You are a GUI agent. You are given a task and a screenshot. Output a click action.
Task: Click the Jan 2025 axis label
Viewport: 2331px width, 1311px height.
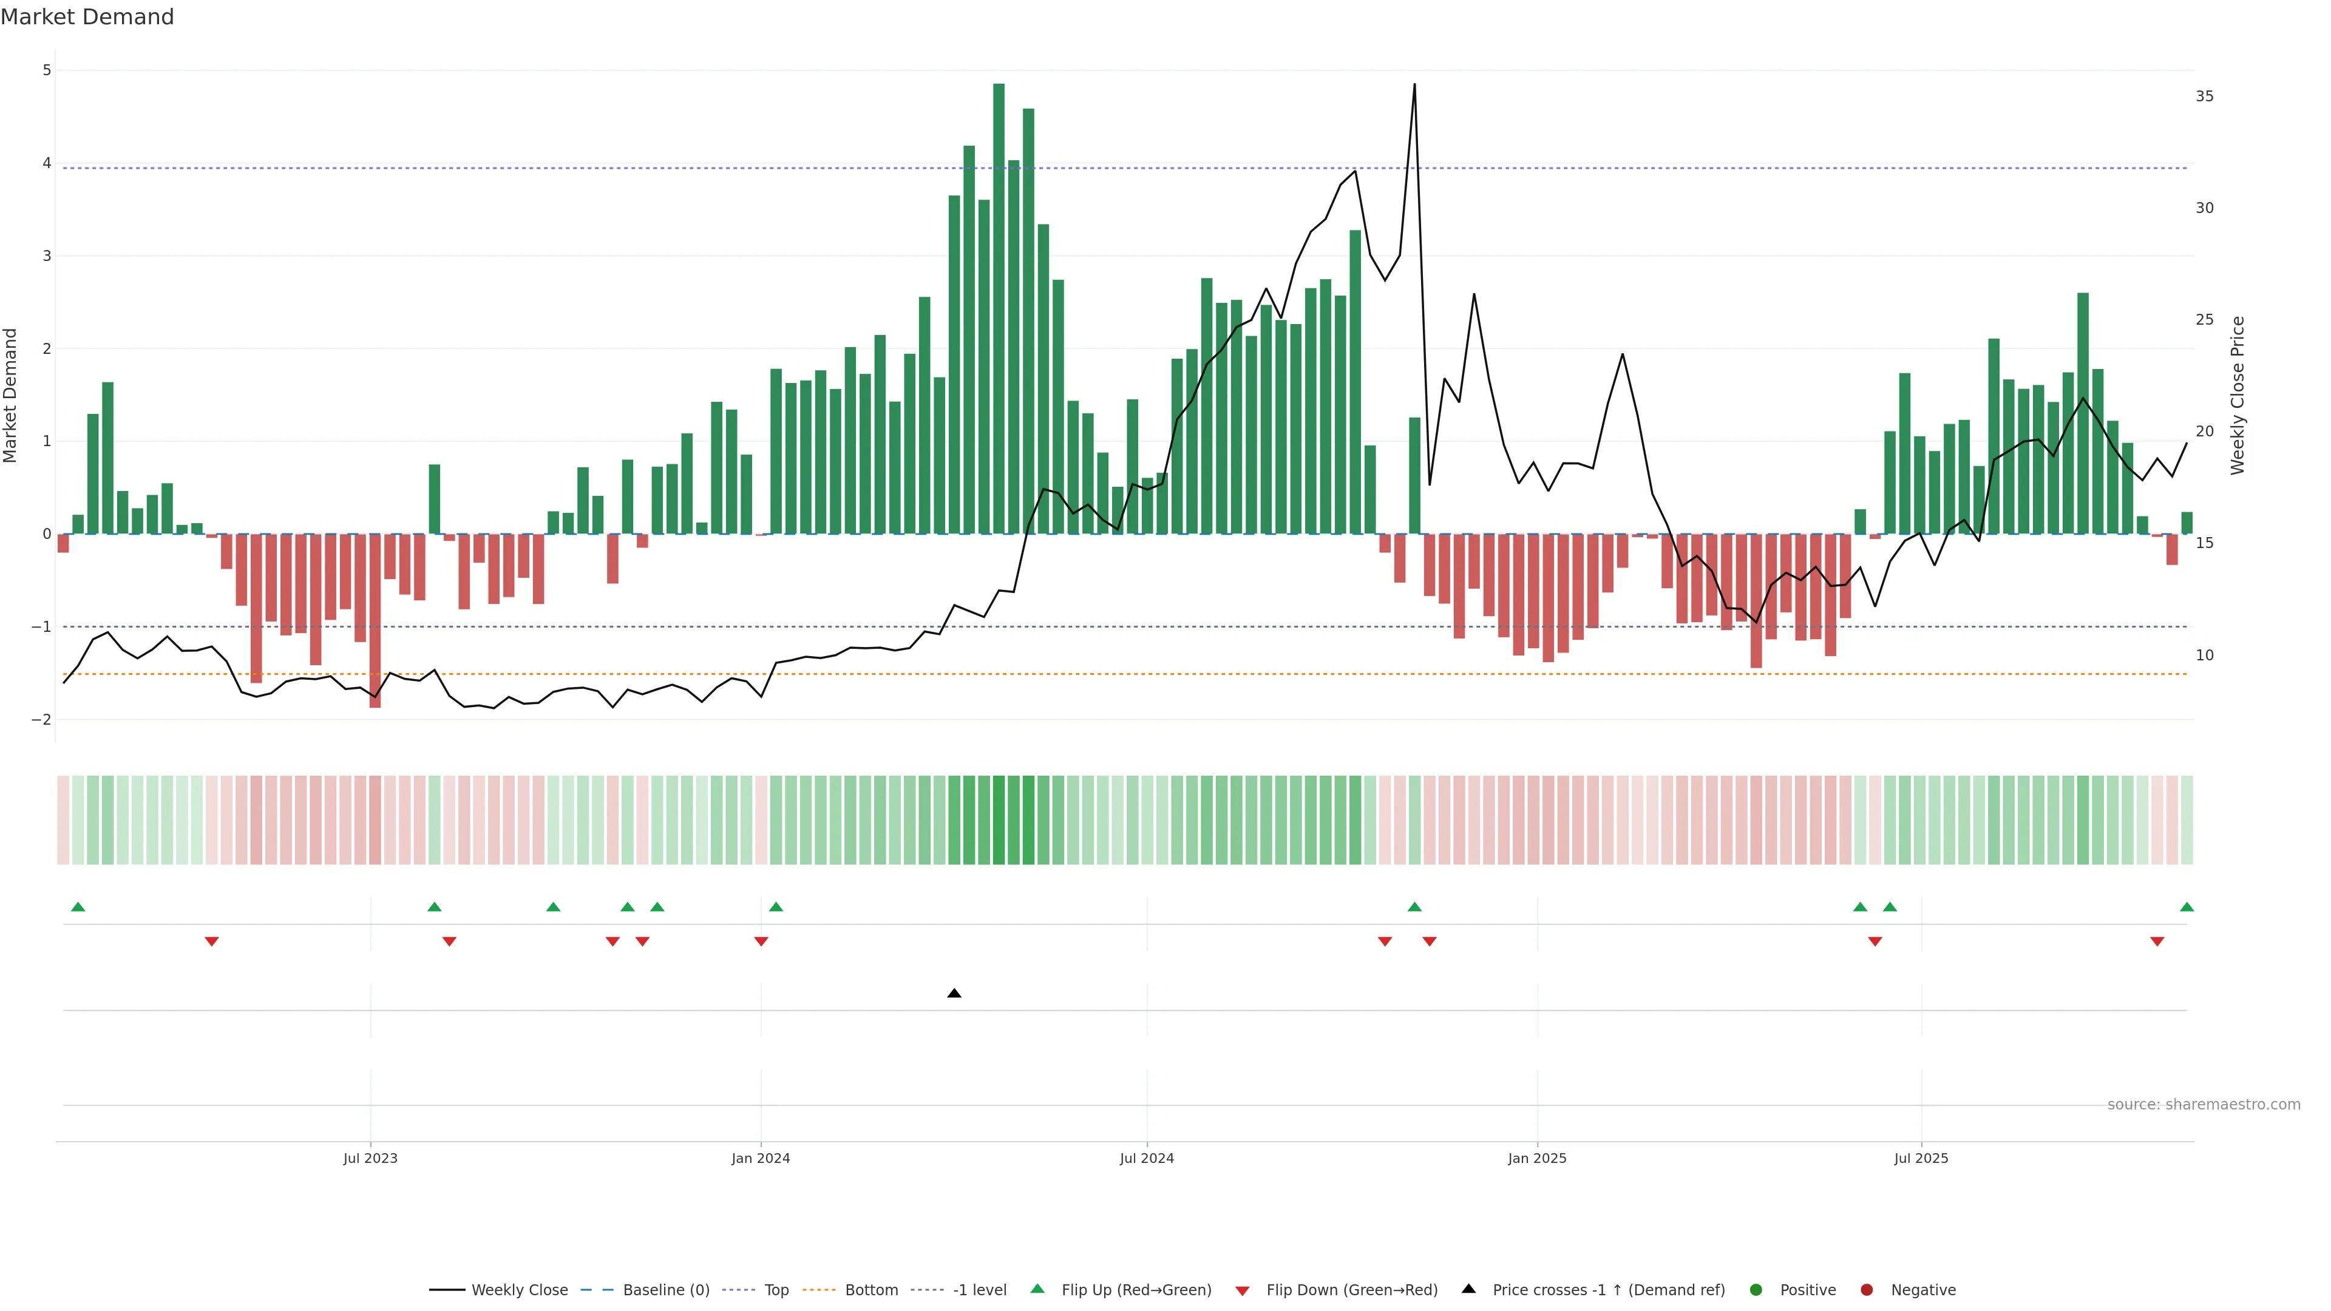pyautogui.click(x=1536, y=1158)
